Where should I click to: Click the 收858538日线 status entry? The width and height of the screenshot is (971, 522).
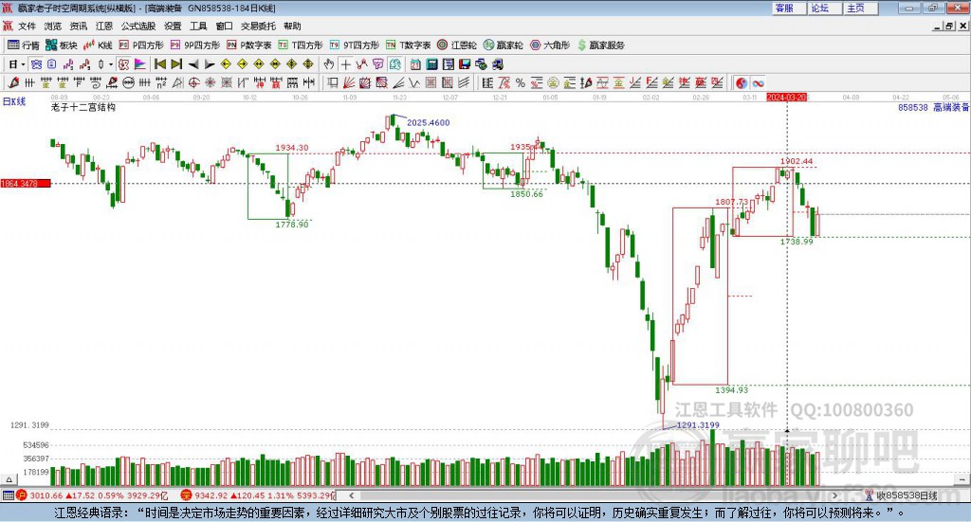(902, 495)
